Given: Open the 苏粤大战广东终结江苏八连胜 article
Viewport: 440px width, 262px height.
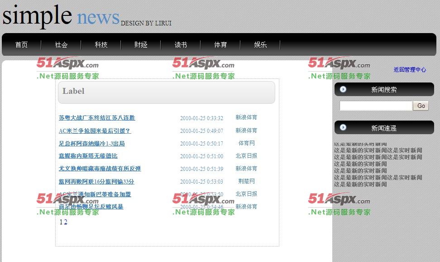Looking at the screenshot, I should coord(97,118).
